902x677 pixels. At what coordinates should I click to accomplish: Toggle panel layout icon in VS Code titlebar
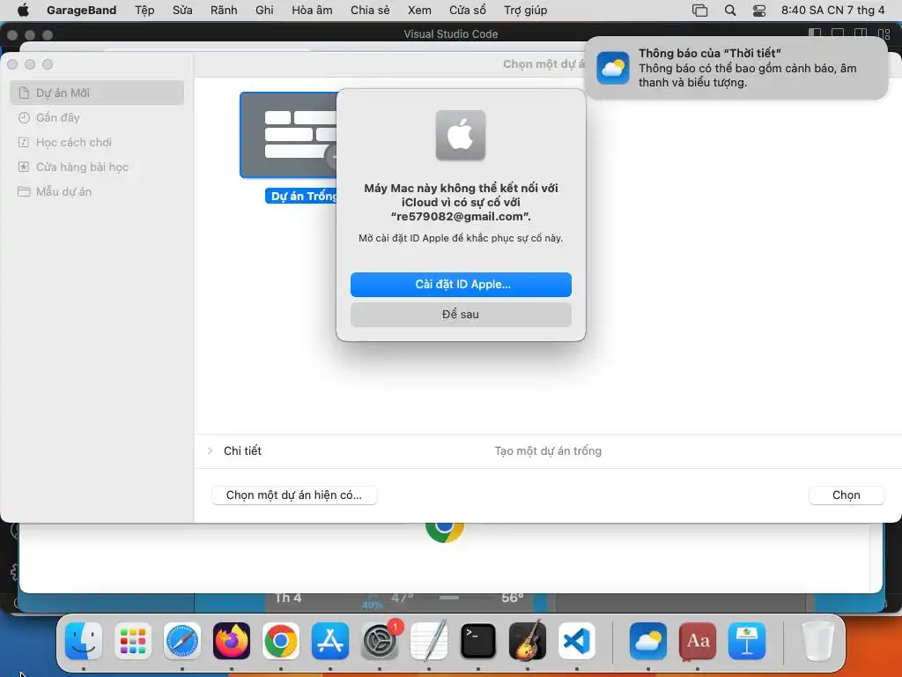pyautogui.click(x=838, y=34)
